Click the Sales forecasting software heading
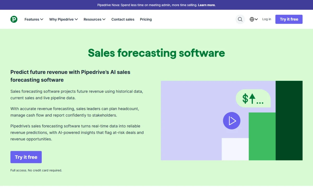This screenshot has width=313, height=195. [156, 53]
